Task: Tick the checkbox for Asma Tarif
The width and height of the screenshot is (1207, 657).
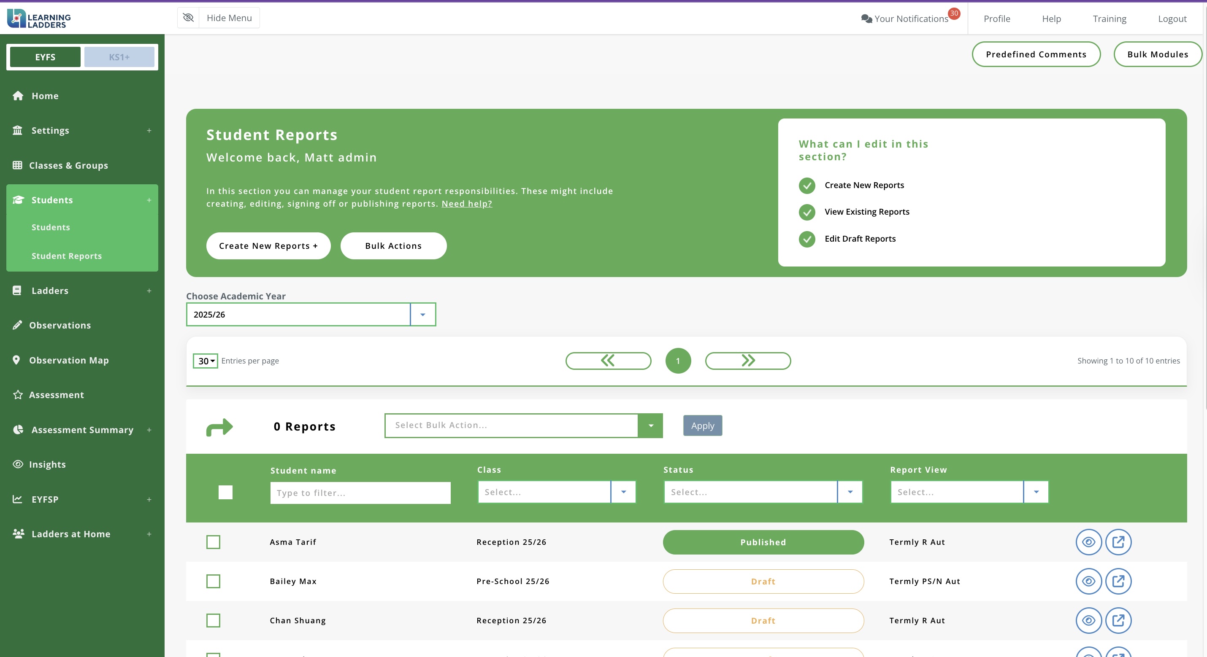Action: (213, 542)
